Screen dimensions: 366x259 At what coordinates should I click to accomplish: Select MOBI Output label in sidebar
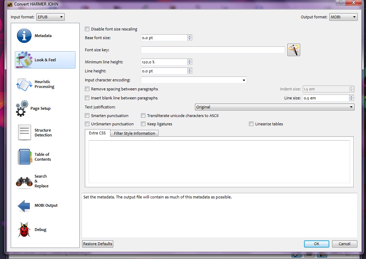[x=46, y=205]
